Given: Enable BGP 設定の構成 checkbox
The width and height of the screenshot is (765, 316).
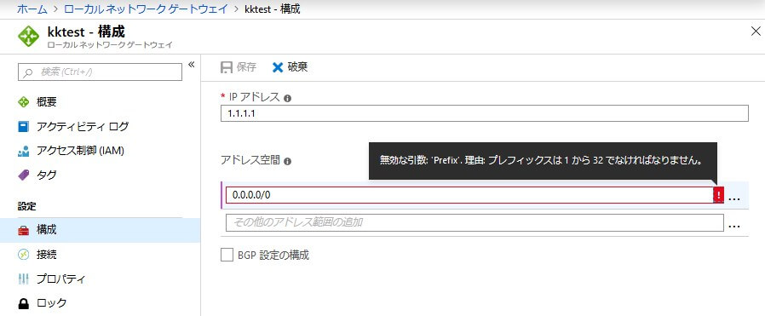Looking at the screenshot, I should click(227, 255).
